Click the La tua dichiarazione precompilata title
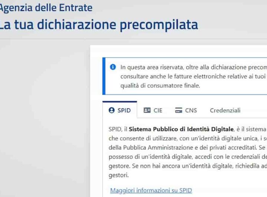 pos(99,25)
